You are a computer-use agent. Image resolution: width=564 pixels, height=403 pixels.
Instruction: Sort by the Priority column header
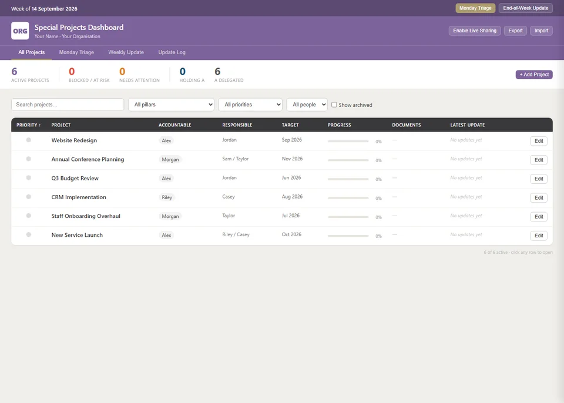click(x=28, y=125)
